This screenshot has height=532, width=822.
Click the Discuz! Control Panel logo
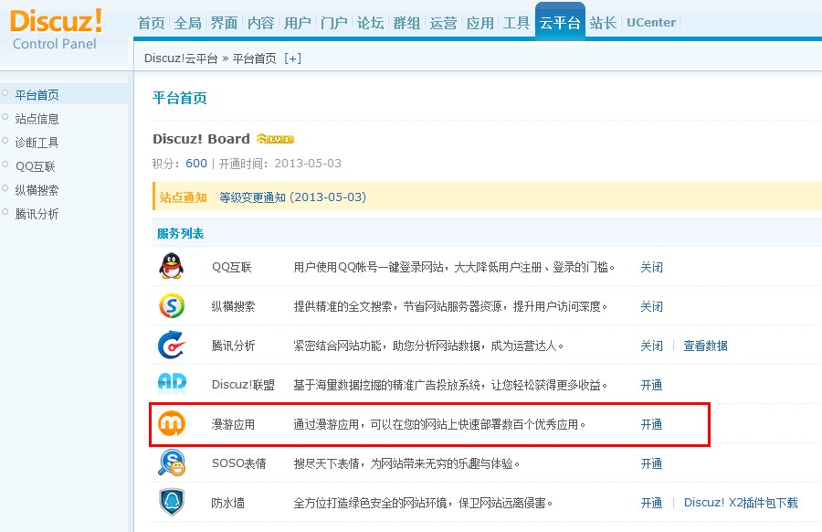tap(56, 29)
